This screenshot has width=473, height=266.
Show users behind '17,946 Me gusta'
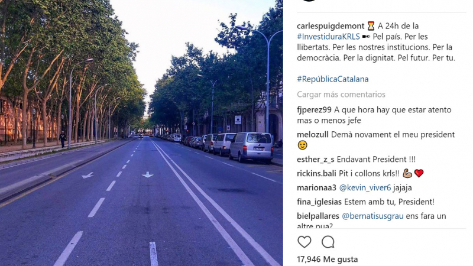pyautogui.click(x=328, y=259)
